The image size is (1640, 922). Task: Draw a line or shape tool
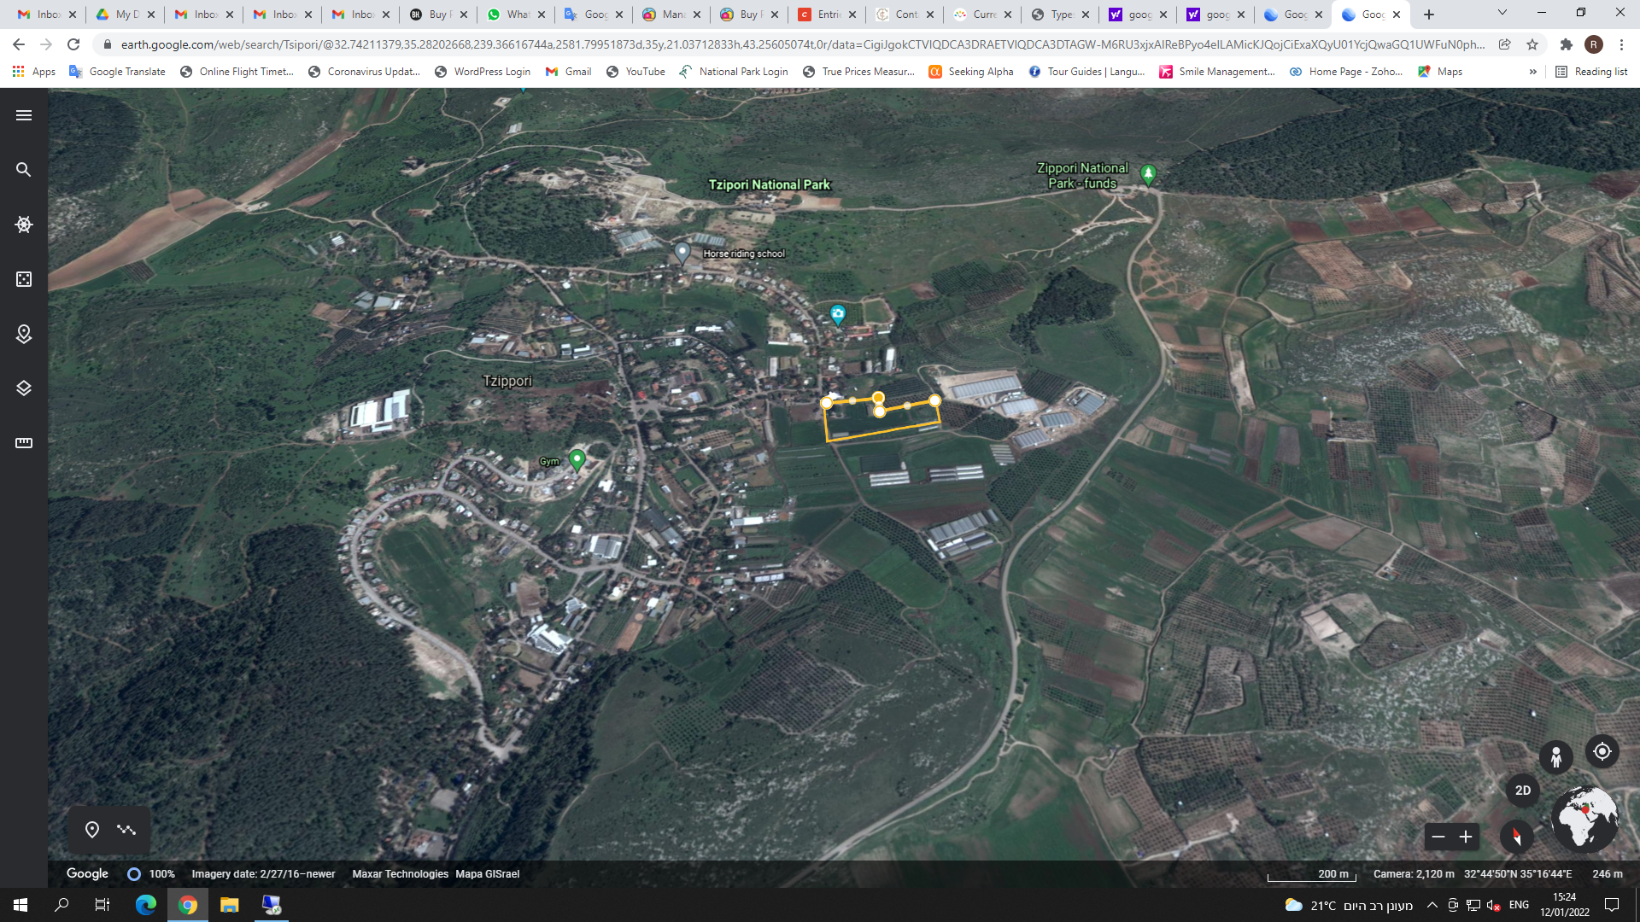126,830
